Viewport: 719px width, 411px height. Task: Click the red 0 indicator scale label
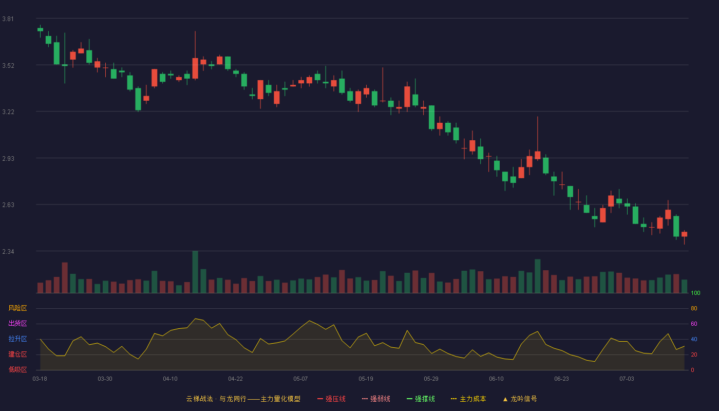click(x=692, y=370)
